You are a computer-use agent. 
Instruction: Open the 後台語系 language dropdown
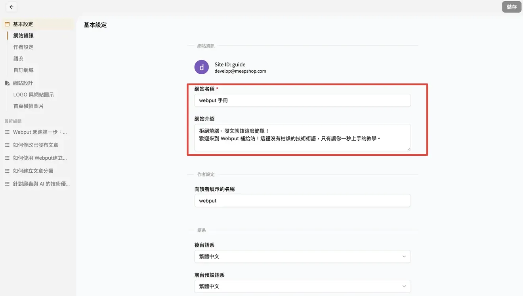click(302, 256)
